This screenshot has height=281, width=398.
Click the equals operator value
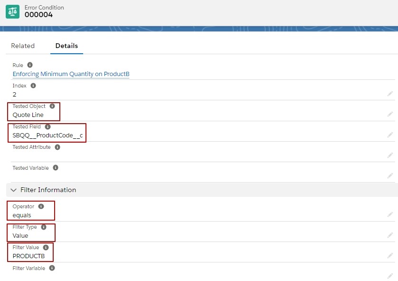pyautogui.click(x=22, y=215)
